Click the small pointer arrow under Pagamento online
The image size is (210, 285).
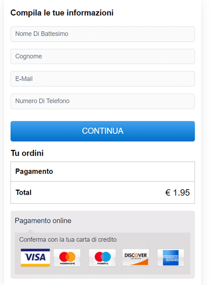31,231
